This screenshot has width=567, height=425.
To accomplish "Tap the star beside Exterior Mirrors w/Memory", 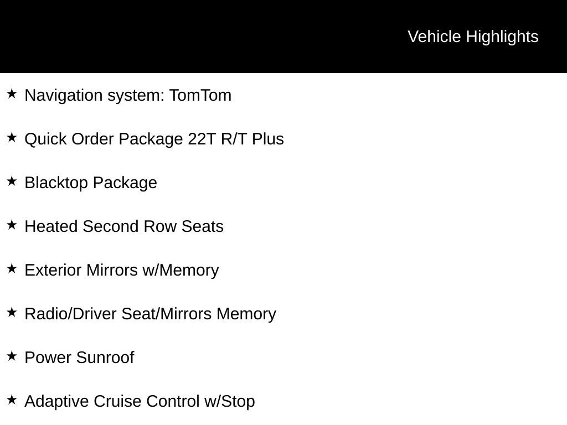I will pos(12,268).
